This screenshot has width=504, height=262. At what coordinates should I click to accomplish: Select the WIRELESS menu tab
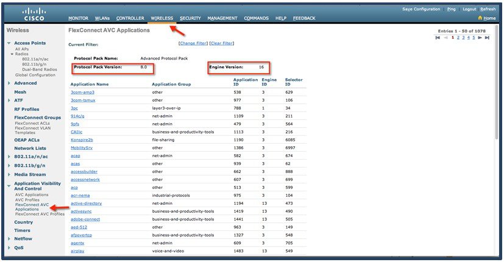point(162,18)
